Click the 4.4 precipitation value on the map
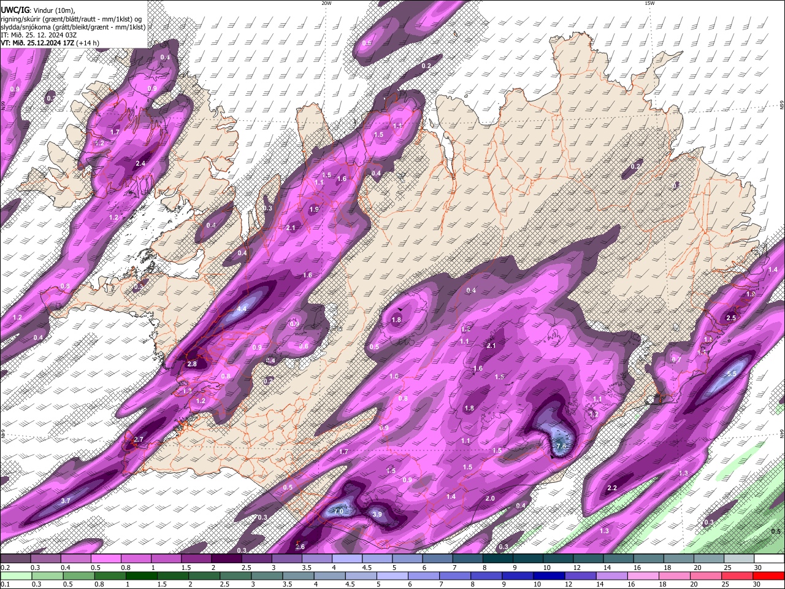785x589 pixels. [x=242, y=309]
